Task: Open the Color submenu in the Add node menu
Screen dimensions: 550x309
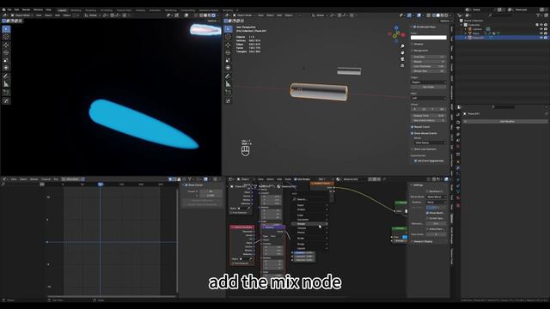Action: tap(310, 215)
